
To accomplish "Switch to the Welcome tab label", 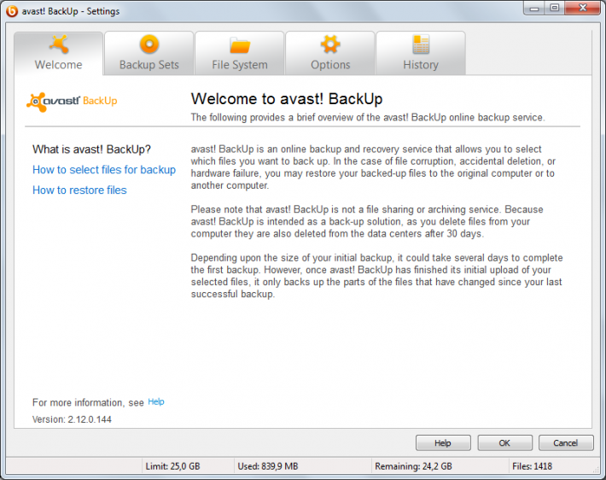I will tap(58, 65).
